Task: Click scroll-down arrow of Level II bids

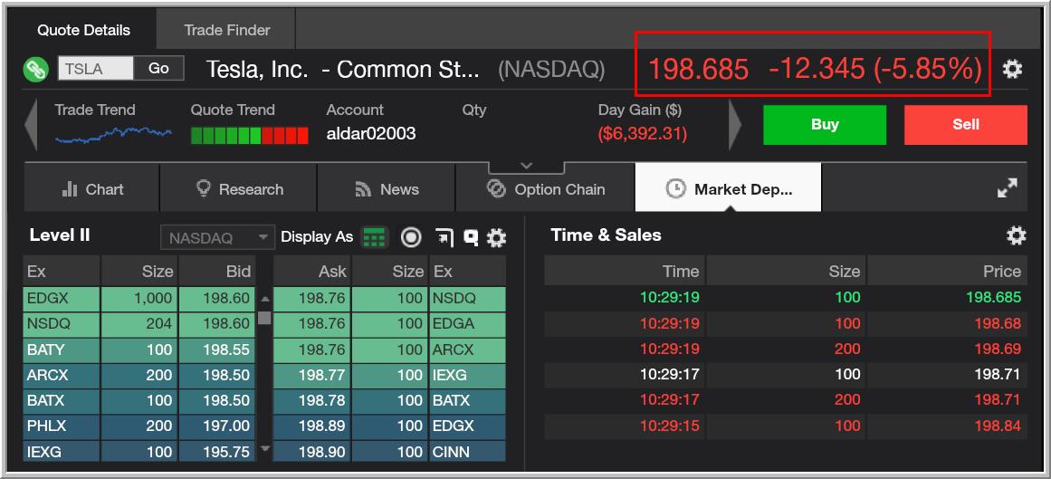Action: click(x=264, y=448)
